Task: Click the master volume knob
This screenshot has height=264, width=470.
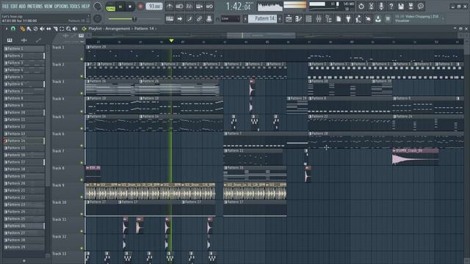Action: [97, 7]
